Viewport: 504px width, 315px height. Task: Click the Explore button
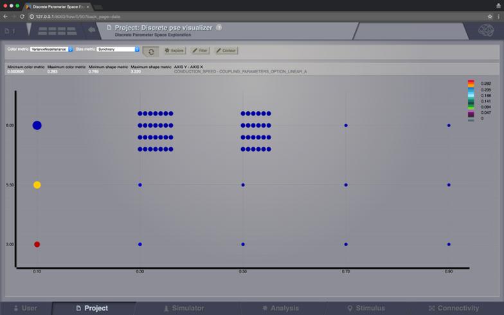pos(175,50)
